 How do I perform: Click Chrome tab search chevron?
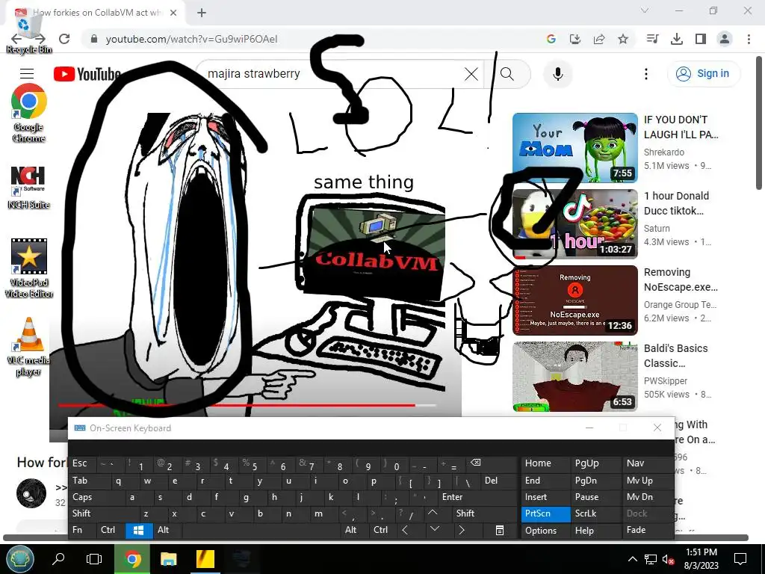(645, 10)
